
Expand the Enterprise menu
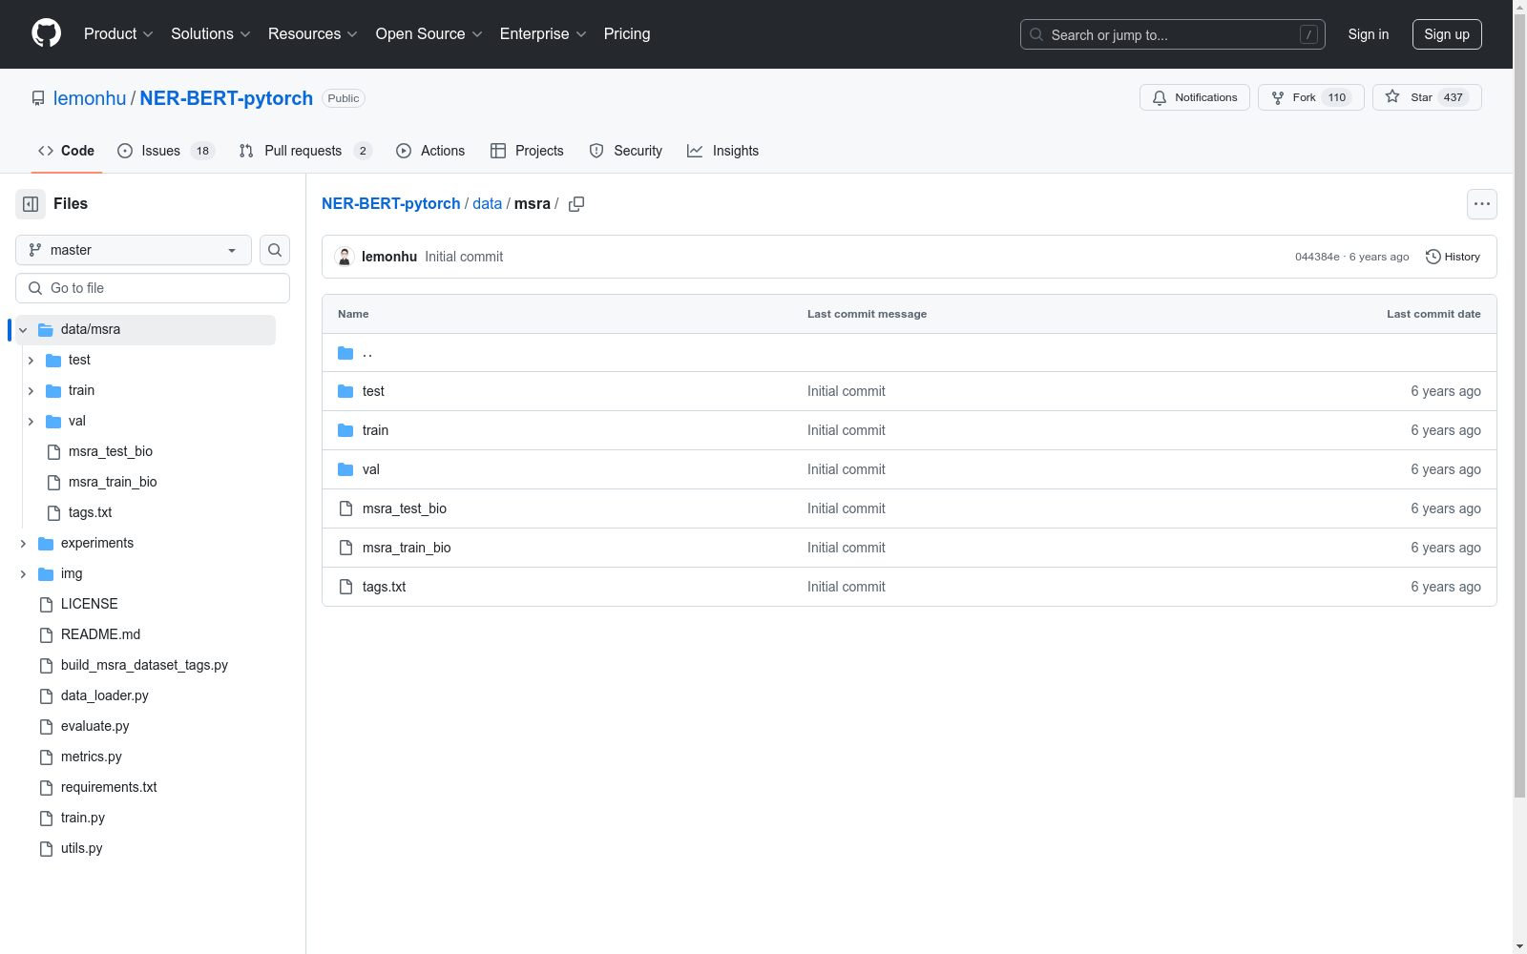(543, 33)
